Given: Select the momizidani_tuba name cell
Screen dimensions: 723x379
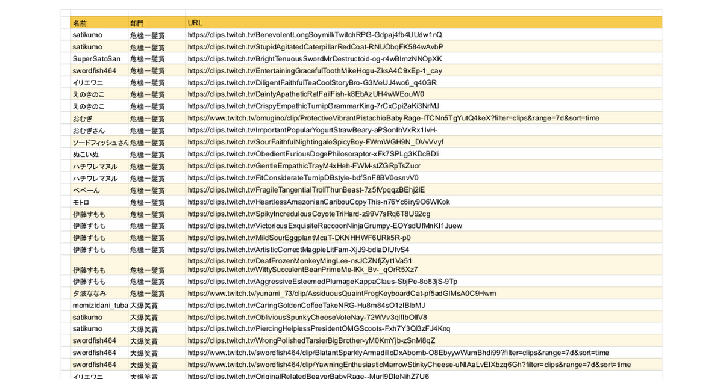Looking at the screenshot, I should click(x=99, y=306).
